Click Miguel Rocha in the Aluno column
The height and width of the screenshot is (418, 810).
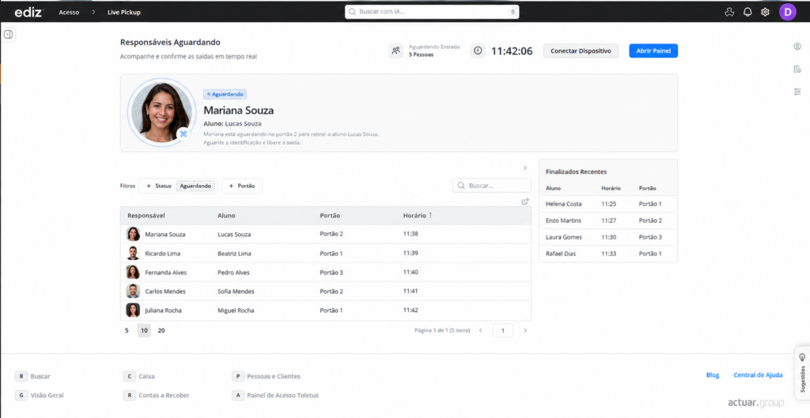pos(236,311)
